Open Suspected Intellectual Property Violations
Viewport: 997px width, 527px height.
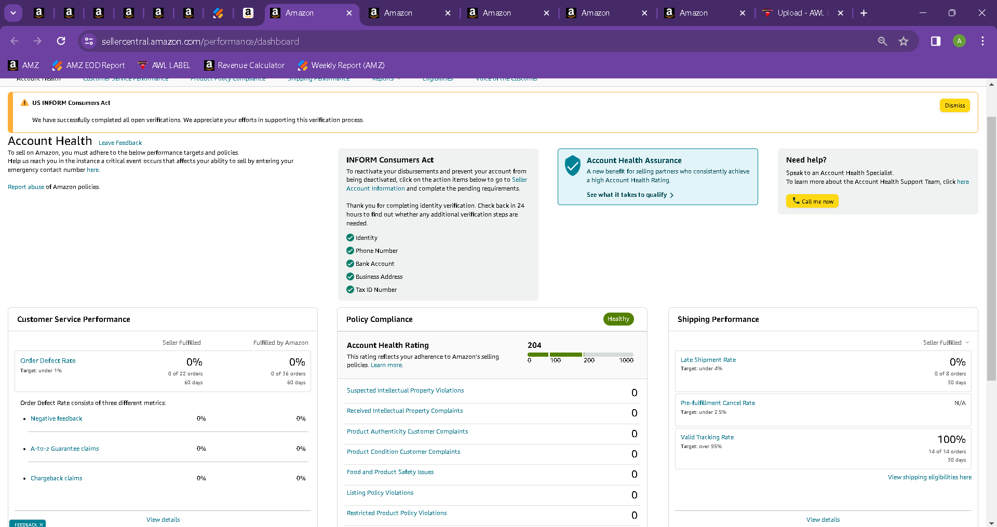tap(405, 390)
